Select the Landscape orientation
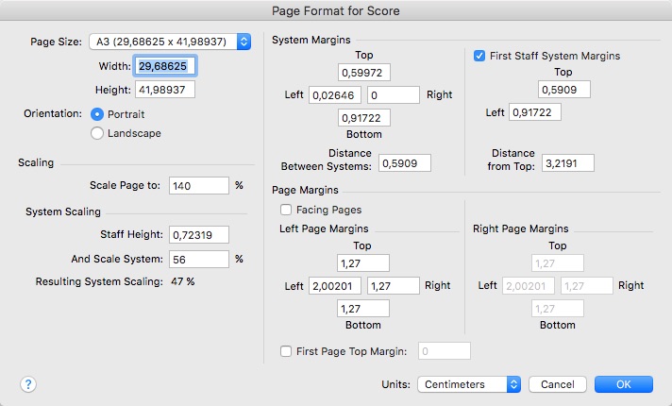 pos(97,133)
